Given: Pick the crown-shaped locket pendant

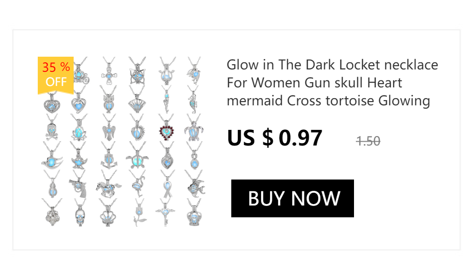Looking at the screenshot, I should 194,214.
